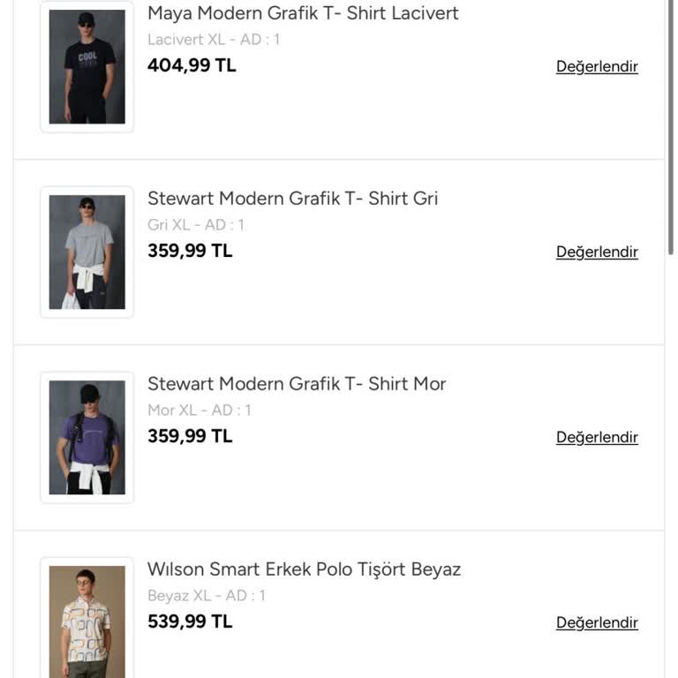Viewport: 678px width, 678px height.
Task: Rate the Stewart Mor T-shirt via Değerlendir
Action: pyautogui.click(x=597, y=437)
